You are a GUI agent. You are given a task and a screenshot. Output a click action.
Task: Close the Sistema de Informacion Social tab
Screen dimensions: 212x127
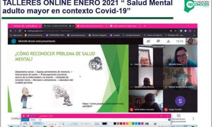(107, 26)
